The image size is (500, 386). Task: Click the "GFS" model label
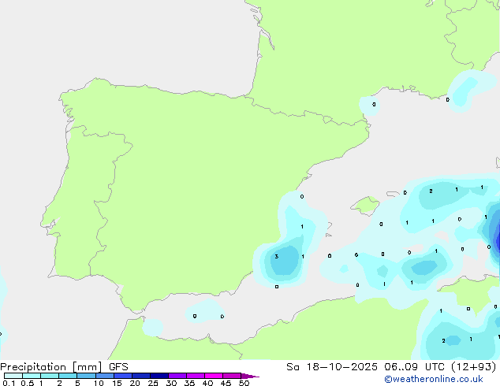(x=118, y=367)
